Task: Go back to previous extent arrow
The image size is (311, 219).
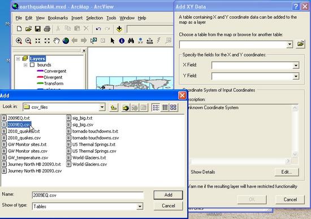Action: tap(75, 41)
